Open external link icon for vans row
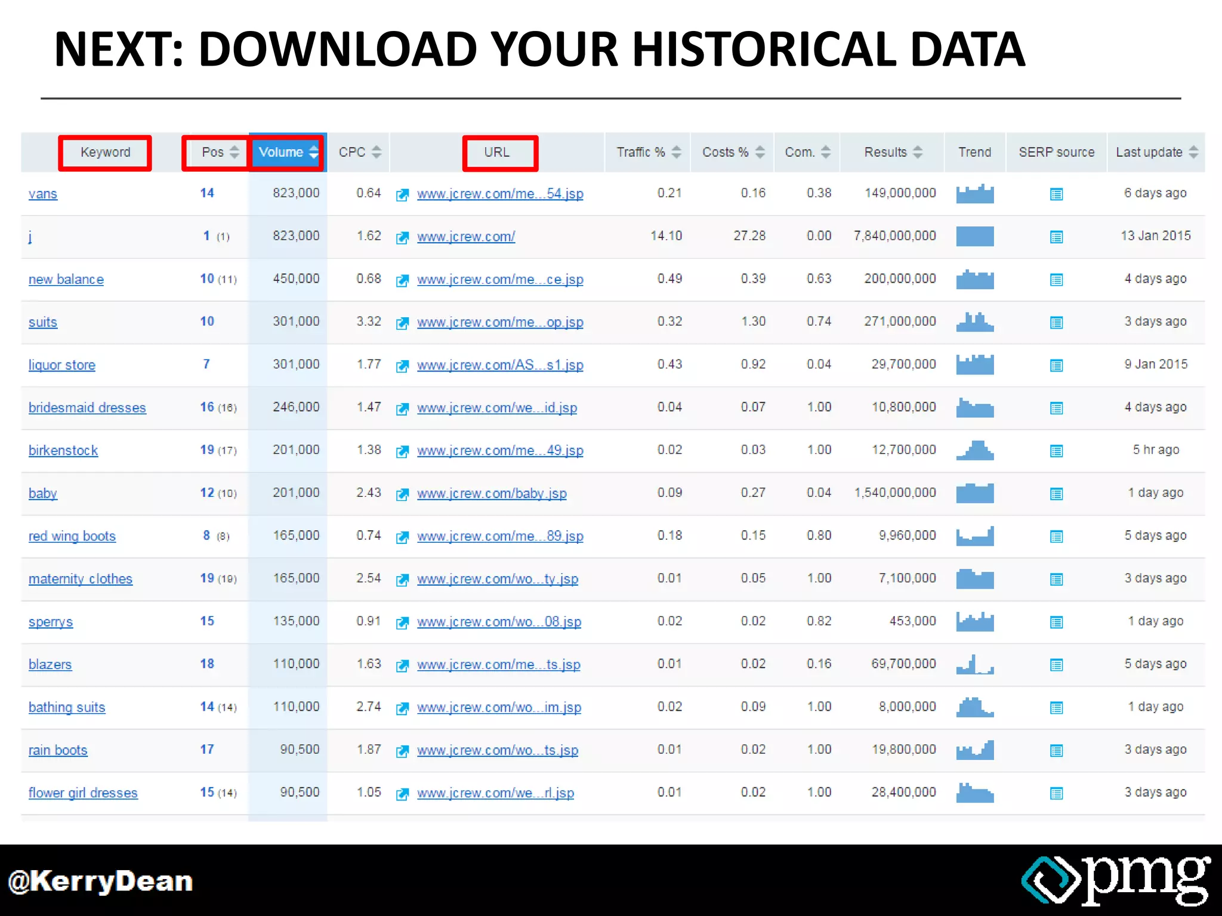 [403, 194]
